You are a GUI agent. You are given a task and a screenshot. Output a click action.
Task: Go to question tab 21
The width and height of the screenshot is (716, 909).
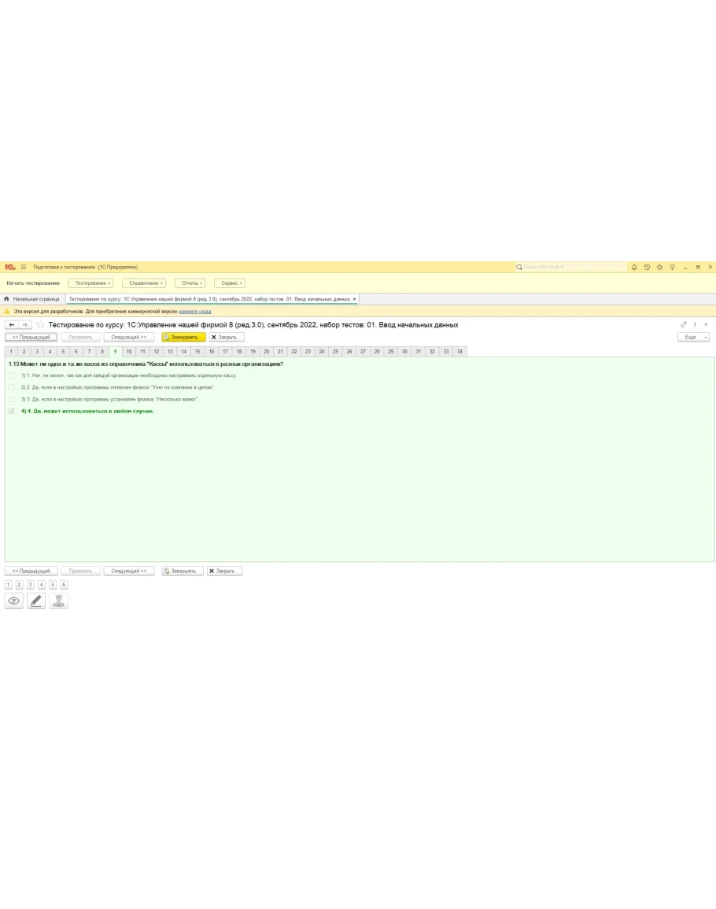click(x=280, y=351)
